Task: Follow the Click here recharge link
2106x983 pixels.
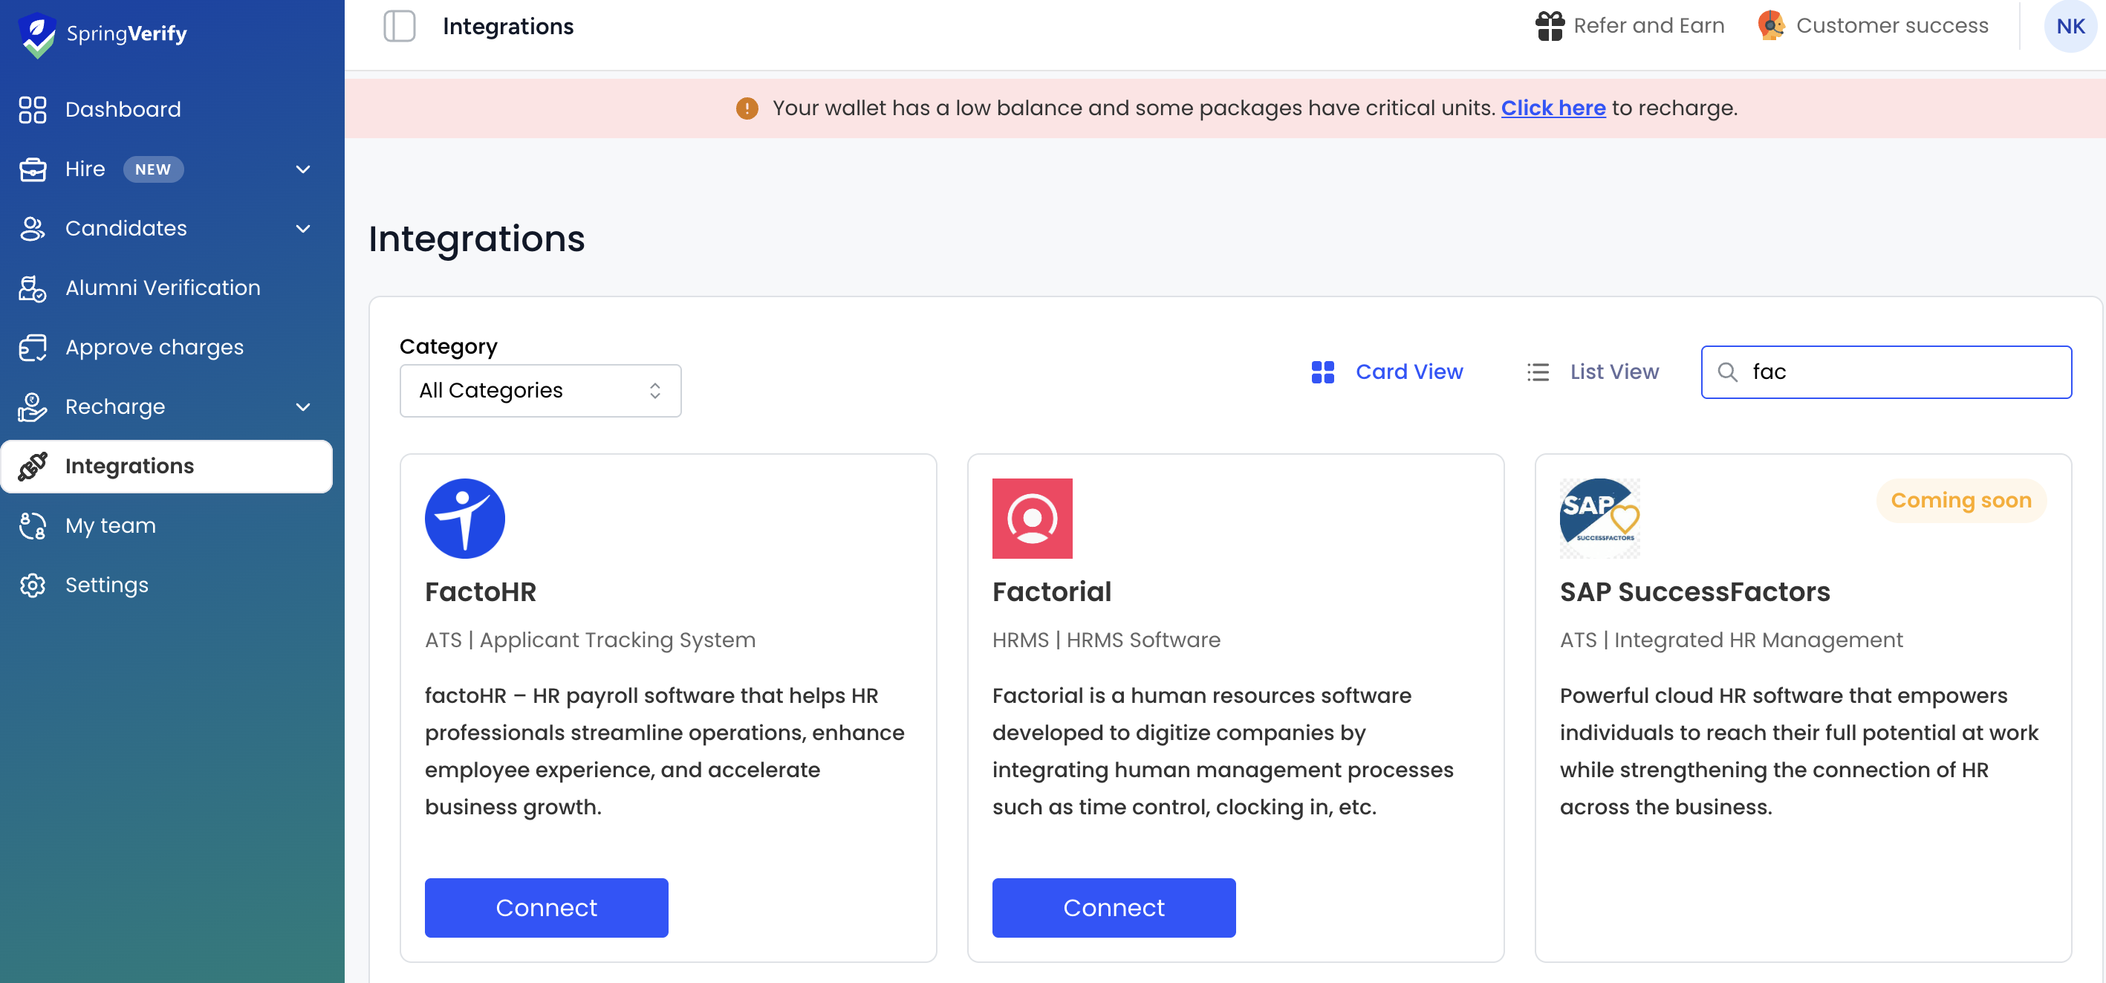Action: tap(1553, 108)
